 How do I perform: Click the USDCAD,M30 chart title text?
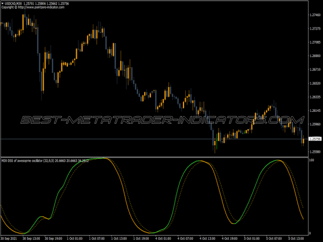13,4
